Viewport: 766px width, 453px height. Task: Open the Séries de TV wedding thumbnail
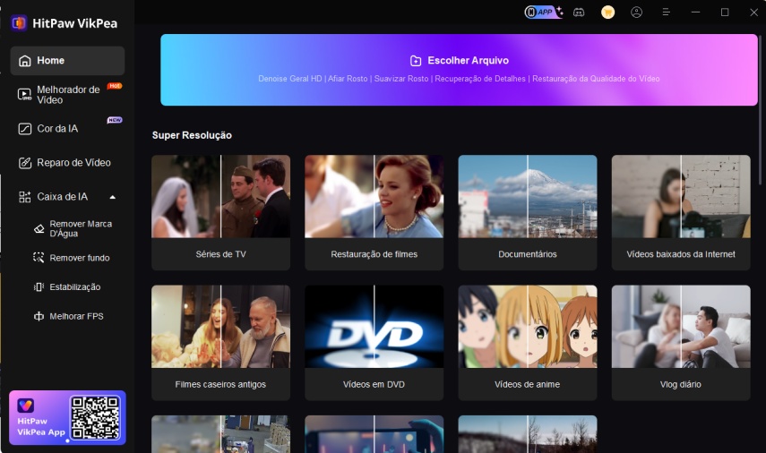220,197
